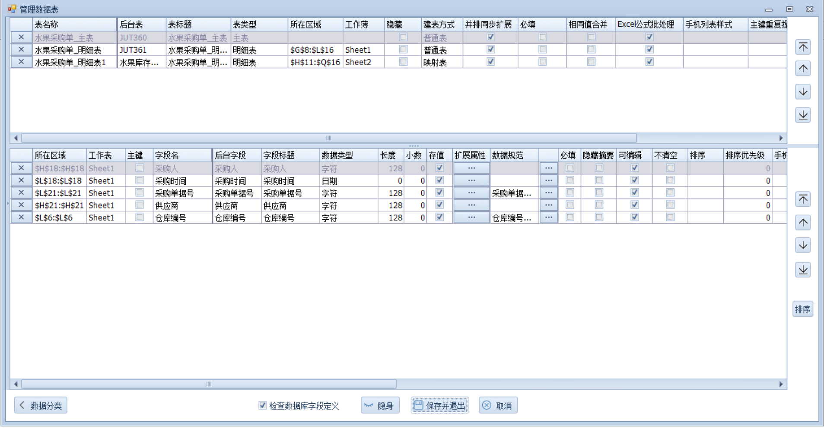Click move-to-top arrow beside lower field table
The image size is (824, 433).
[x=803, y=199]
